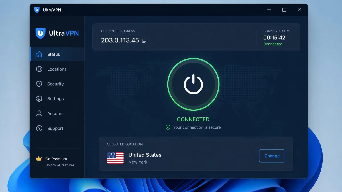
Task: Click the title bar UltraVPN icon
Action: 37,10
